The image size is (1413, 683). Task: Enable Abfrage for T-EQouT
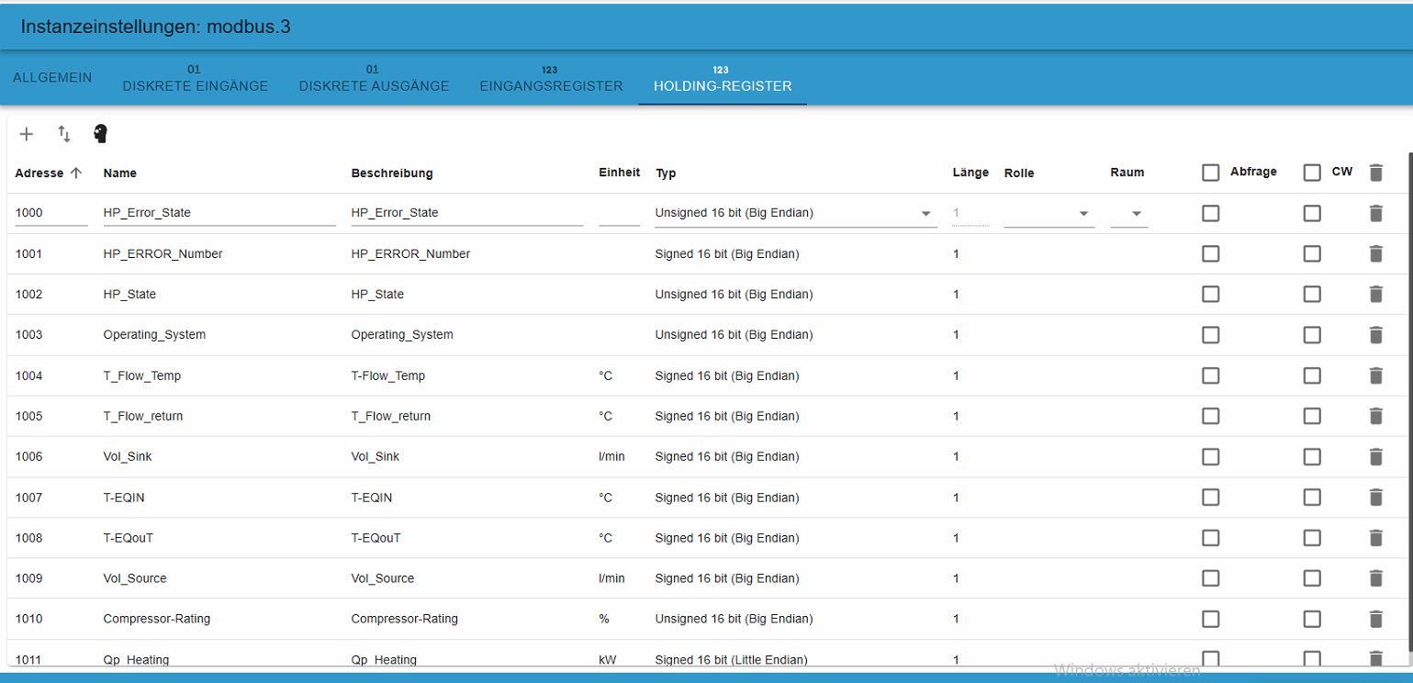[1211, 538]
